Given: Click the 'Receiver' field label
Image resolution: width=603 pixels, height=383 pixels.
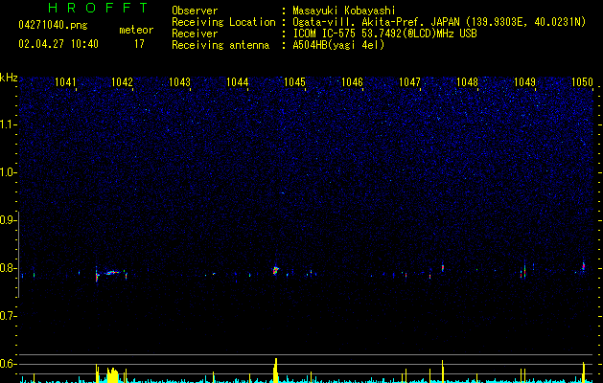Looking at the screenshot, I should pyautogui.click(x=195, y=34).
